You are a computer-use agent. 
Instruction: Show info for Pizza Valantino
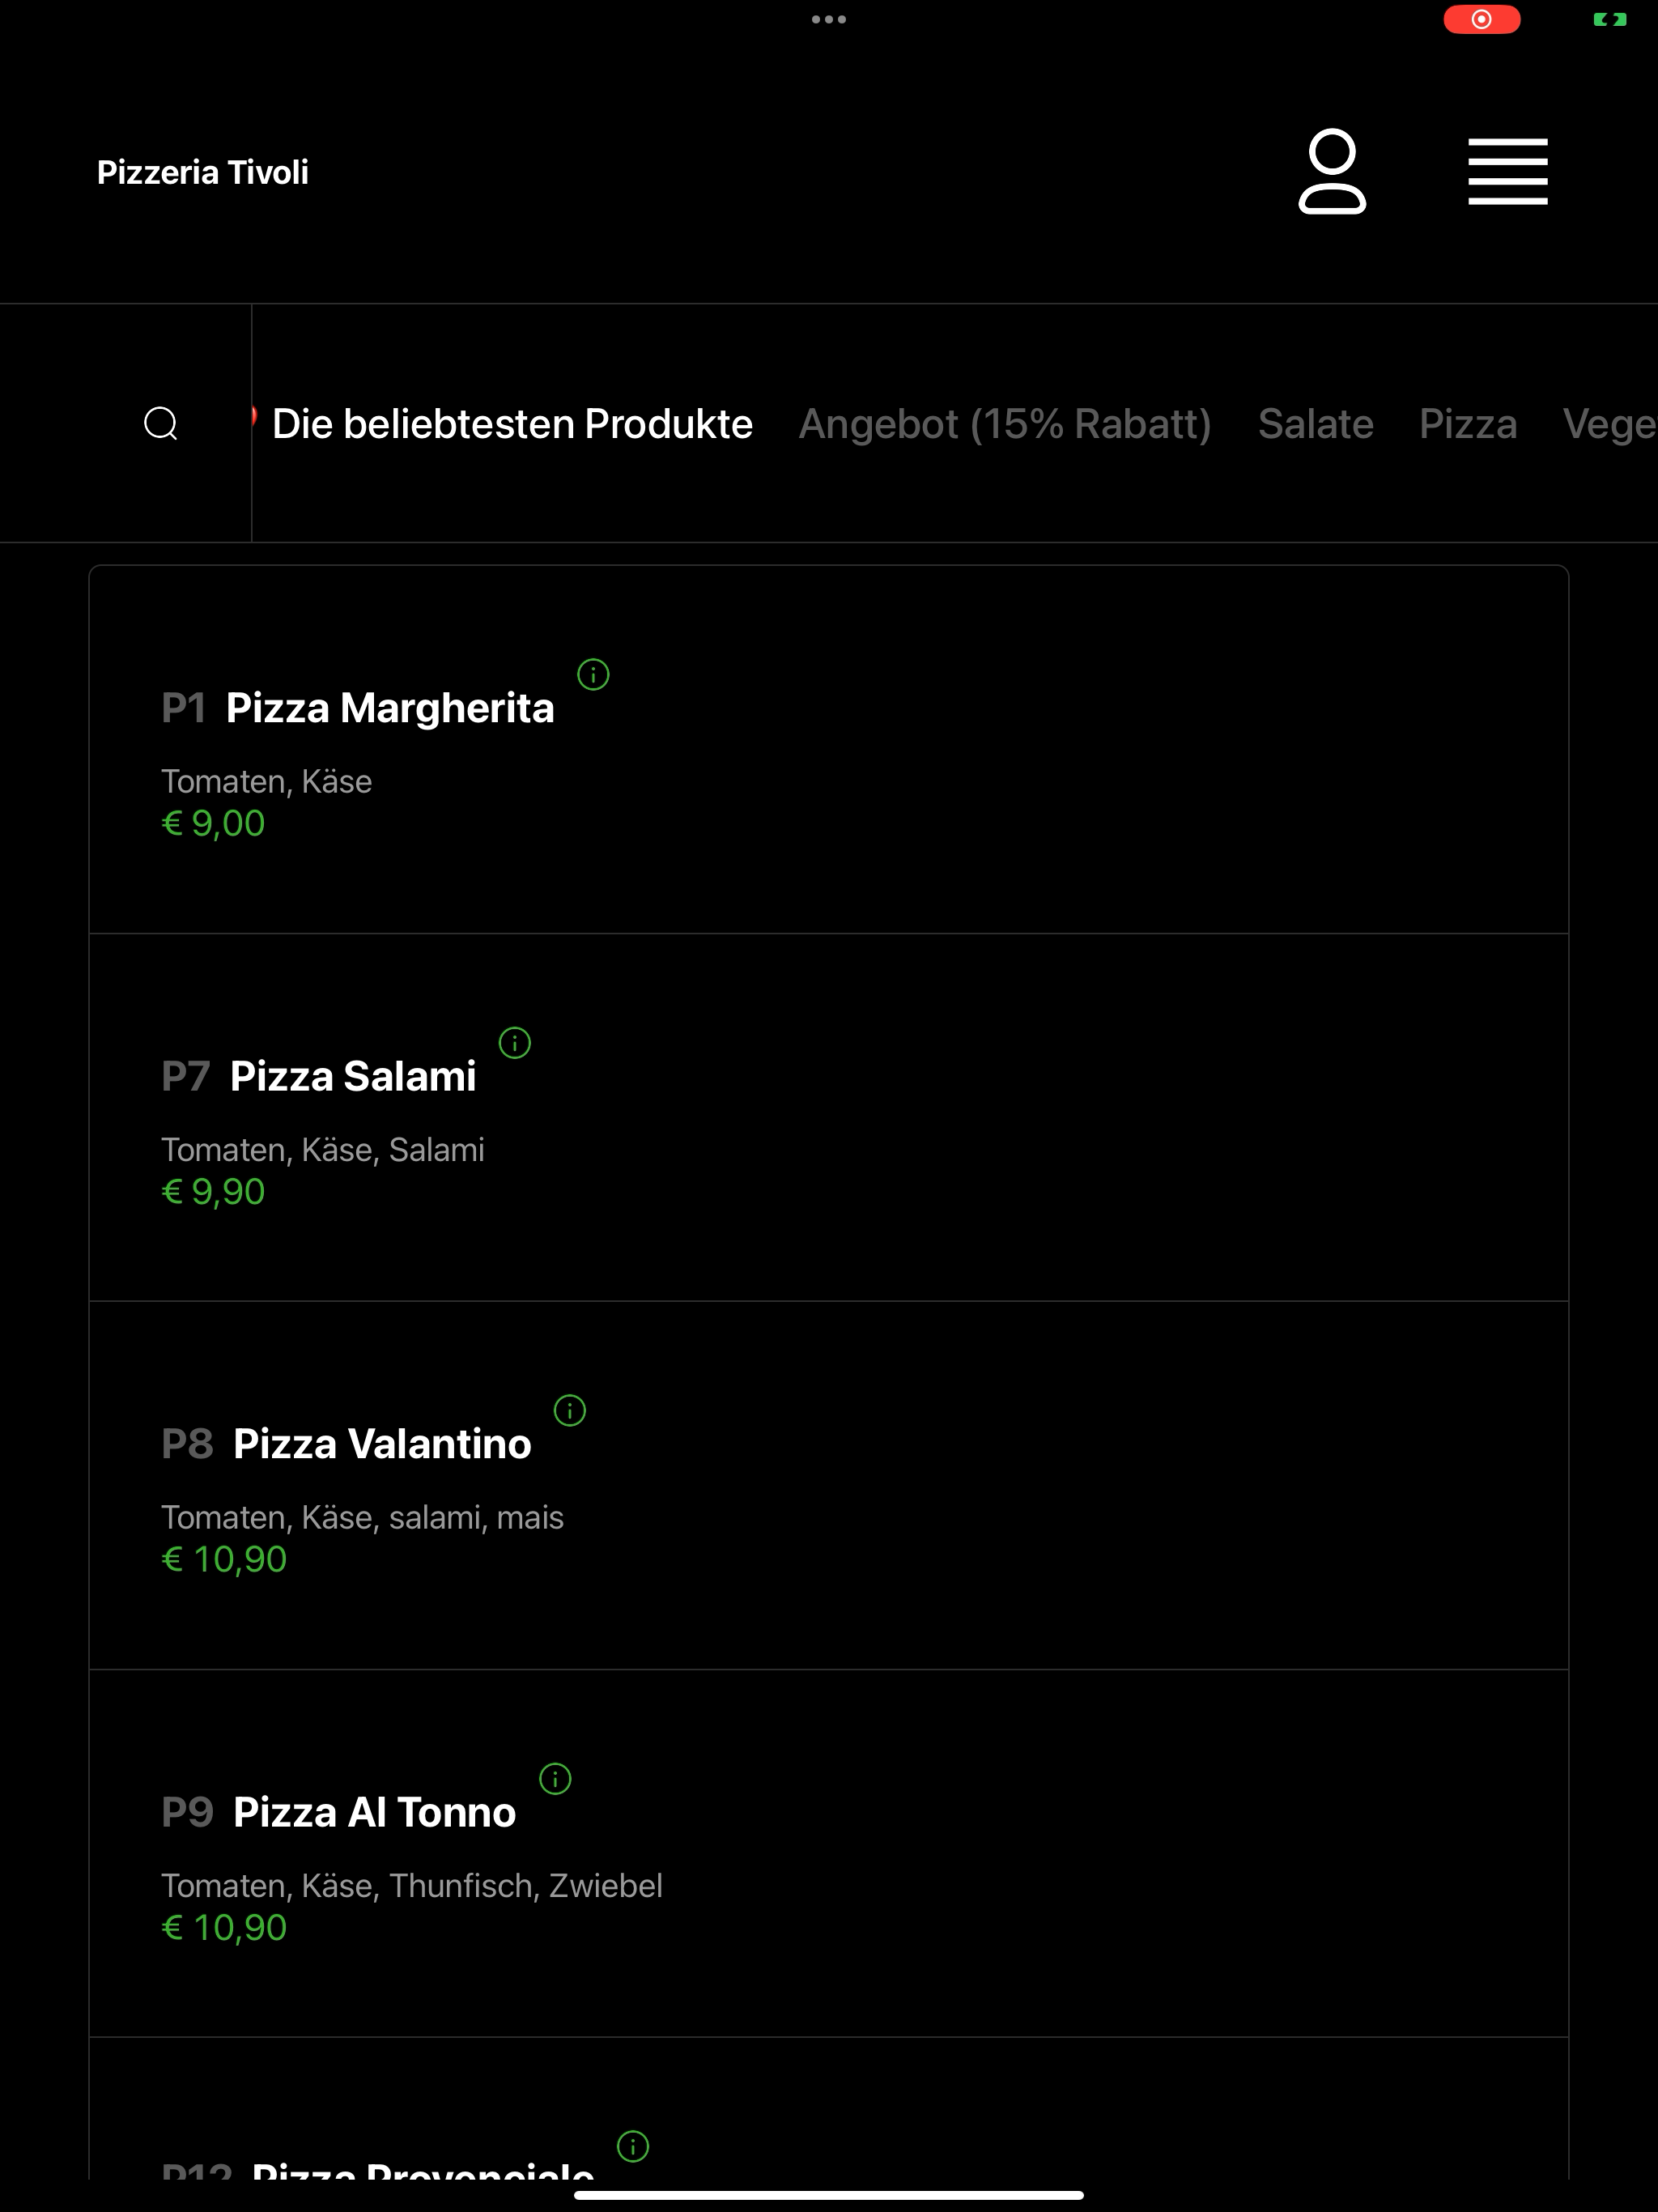point(570,1411)
